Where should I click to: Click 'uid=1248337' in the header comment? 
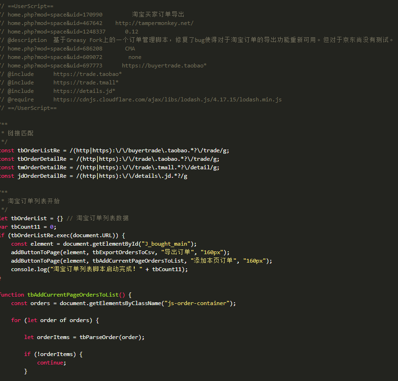pyautogui.click(x=88, y=32)
